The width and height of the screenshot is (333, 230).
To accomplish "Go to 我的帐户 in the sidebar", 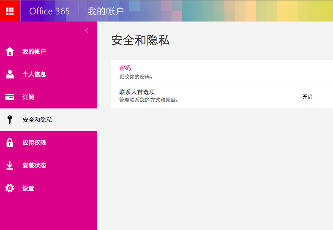I will pyautogui.click(x=34, y=51).
